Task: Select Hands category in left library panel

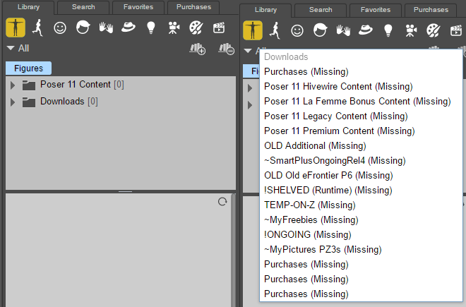Action: click(105, 28)
